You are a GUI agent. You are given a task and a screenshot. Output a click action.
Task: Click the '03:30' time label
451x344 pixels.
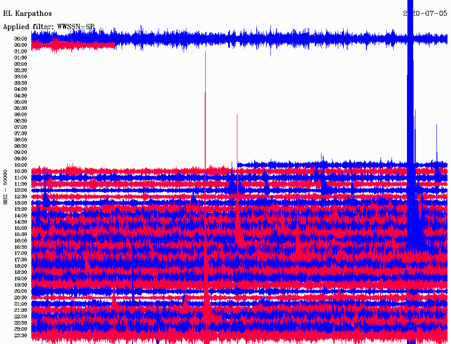(x=21, y=83)
